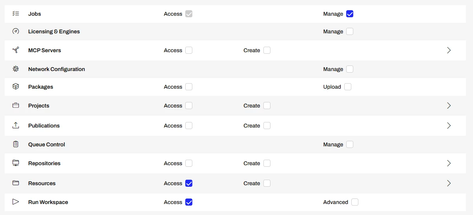The width and height of the screenshot is (473, 215).
Task: Click the MCP Servers nodes icon
Action: [16, 50]
